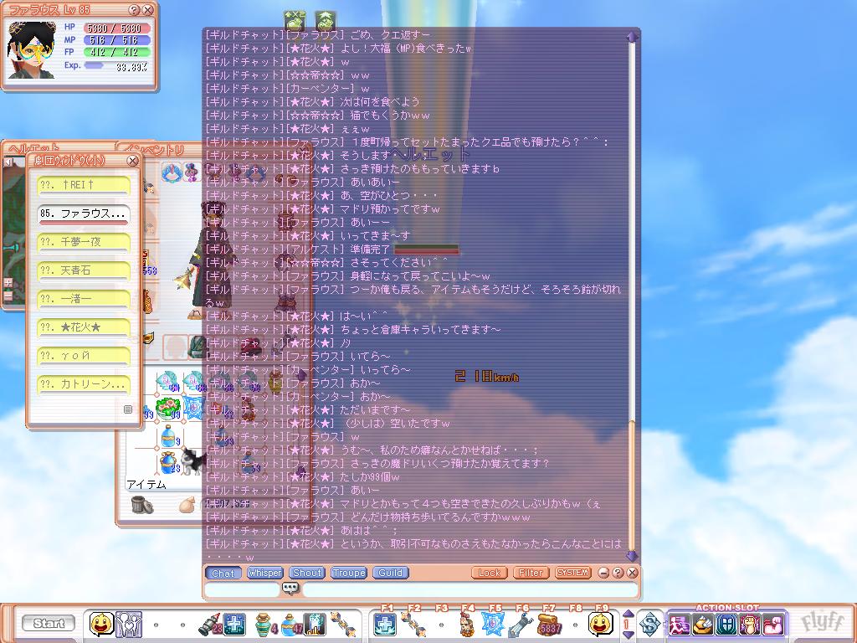
Task: Click the F9 smiley emoticon slot
Action: point(601,624)
